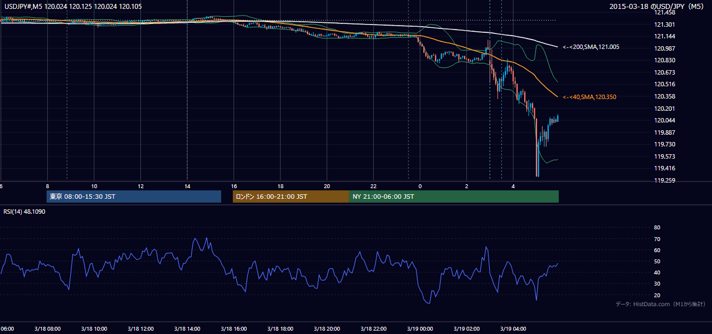Viewport: 712px width, 334px height.
Task: Click the 3/18 22:00 time axis label
Action: (x=373, y=329)
